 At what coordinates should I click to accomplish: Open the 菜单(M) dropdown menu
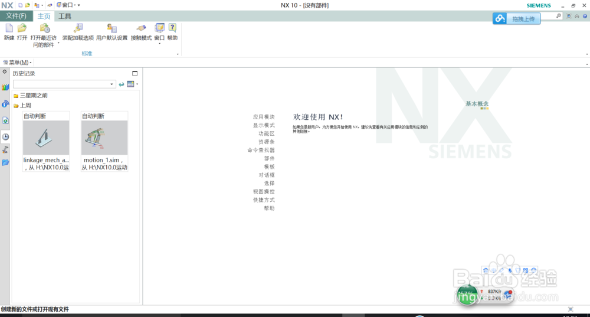coord(17,63)
